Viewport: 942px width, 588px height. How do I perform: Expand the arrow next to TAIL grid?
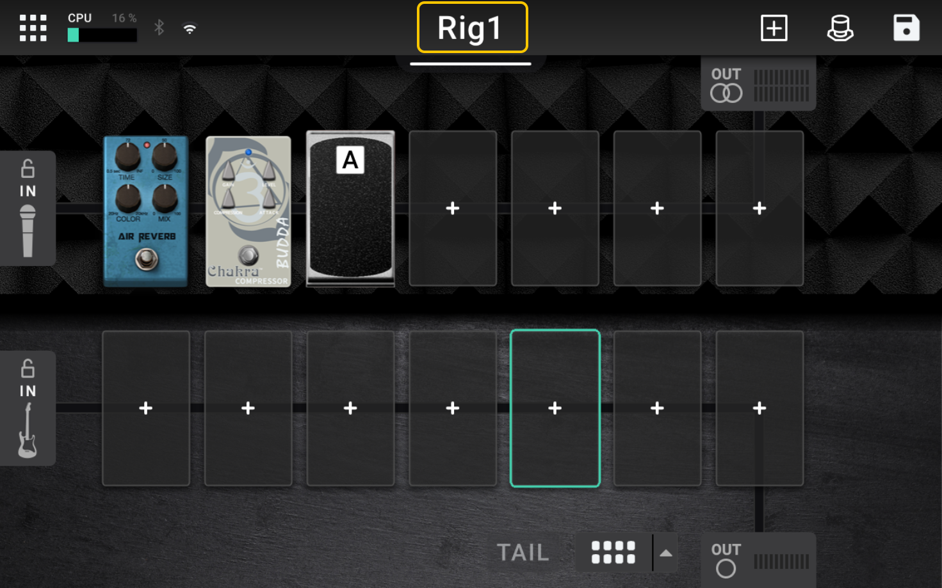(666, 553)
